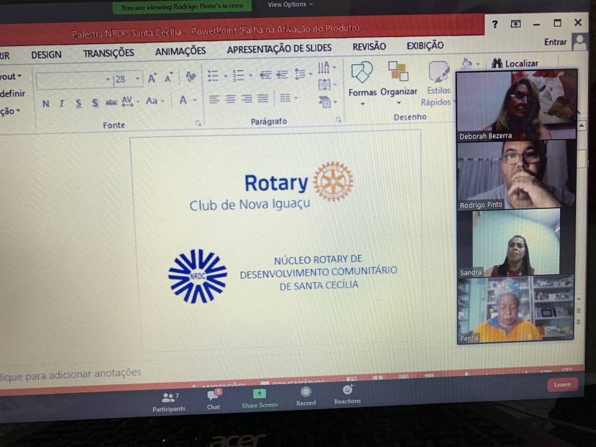The width and height of the screenshot is (596, 447).
Task: Open the Reactions icon
Action: (x=347, y=390)
